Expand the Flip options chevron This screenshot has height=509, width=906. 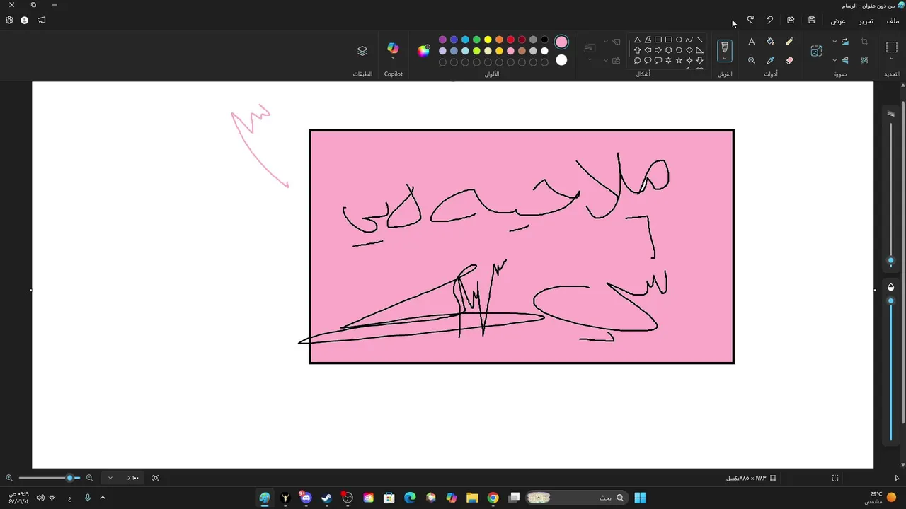pos(834,60)
